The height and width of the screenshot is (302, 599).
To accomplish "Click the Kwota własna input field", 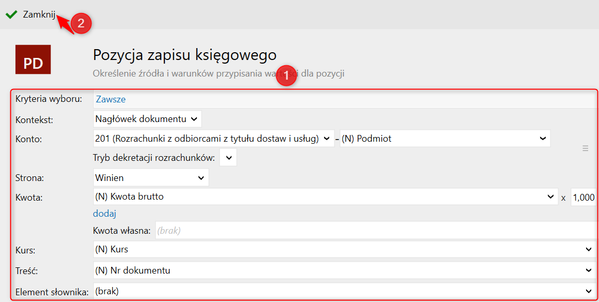I will pos(375,231).
